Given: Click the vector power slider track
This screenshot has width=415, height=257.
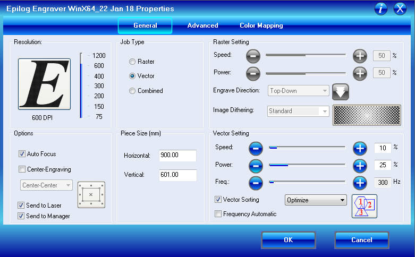Looking at the screenshot, I should click(x=307, y=165).
